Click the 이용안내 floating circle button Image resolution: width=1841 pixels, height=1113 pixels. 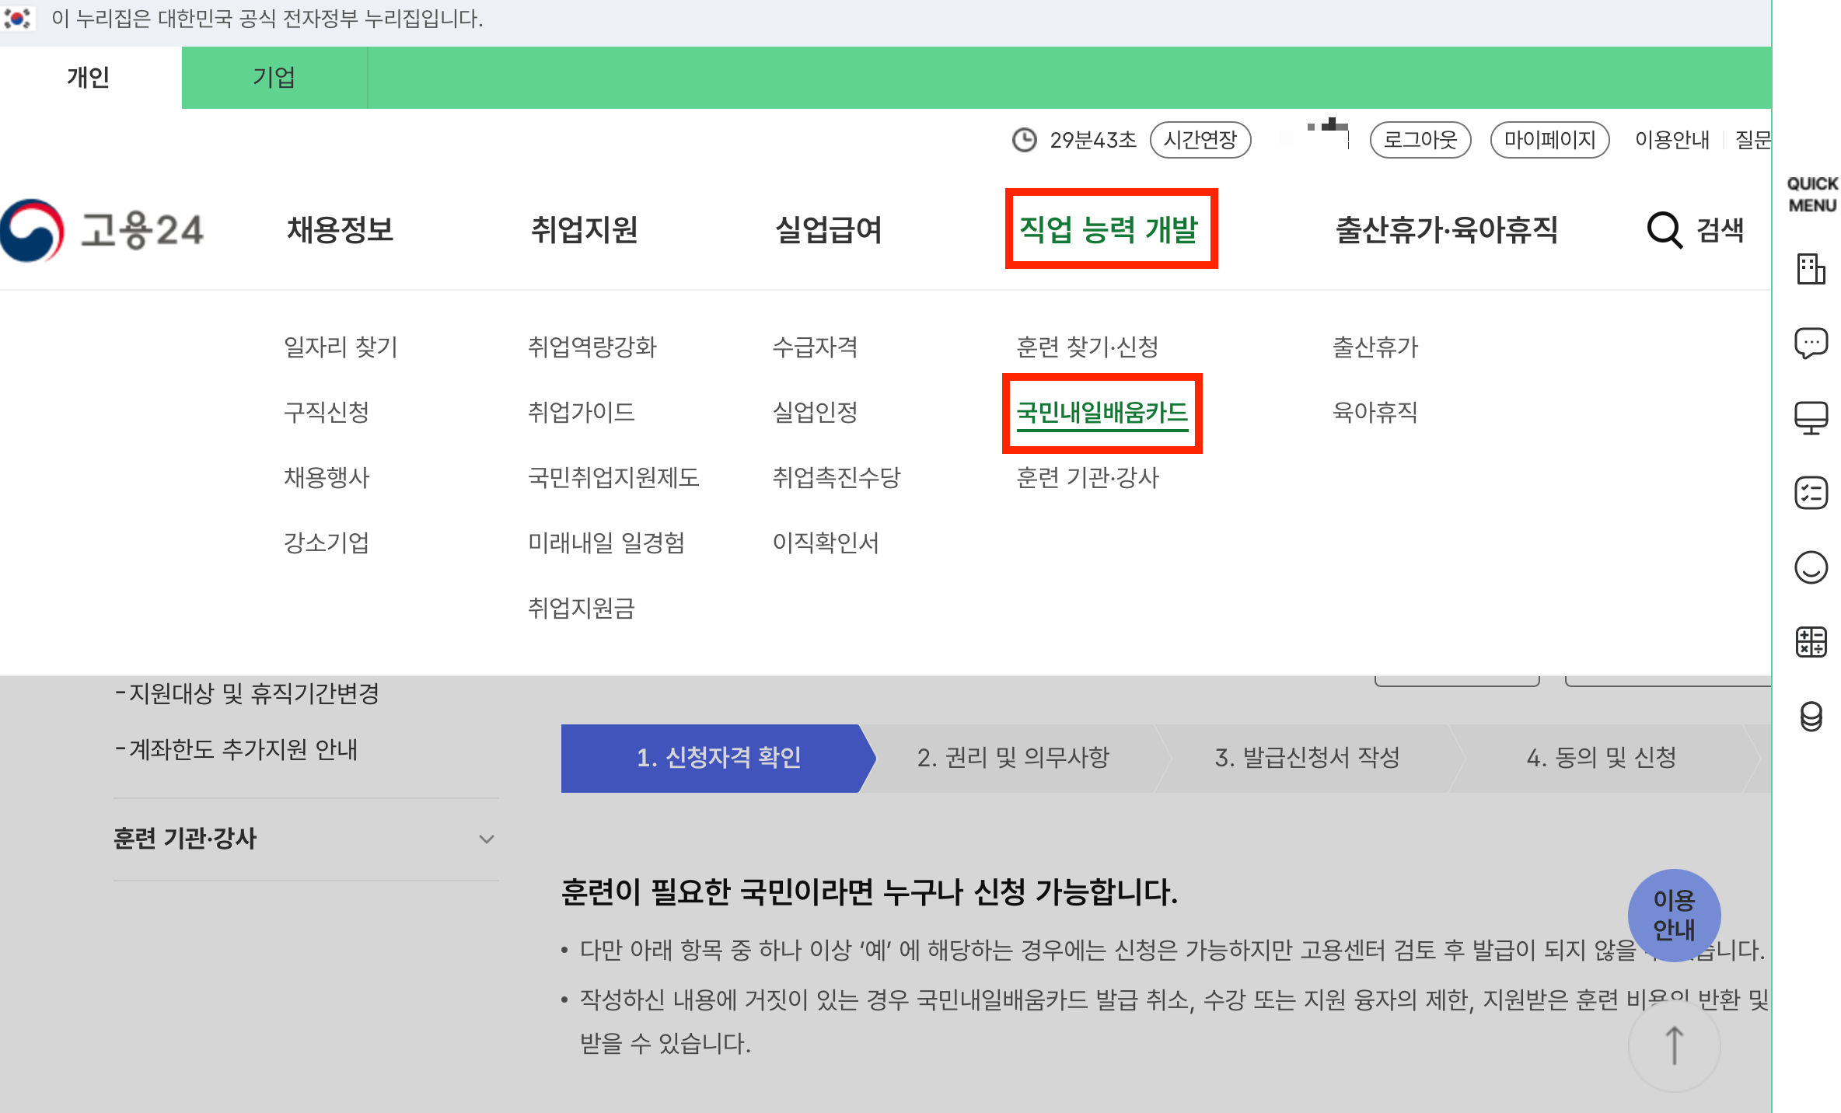(1674, 915)
